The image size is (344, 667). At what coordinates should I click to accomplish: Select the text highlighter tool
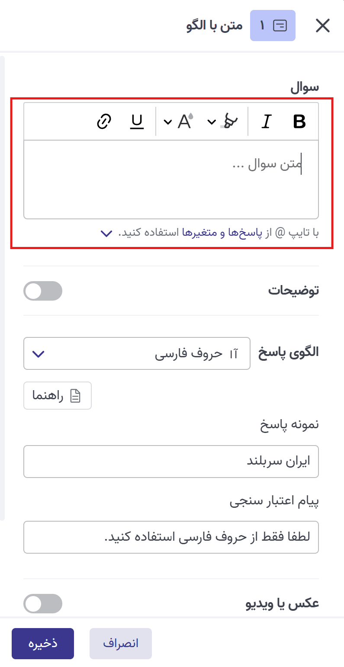coord(230,122)
